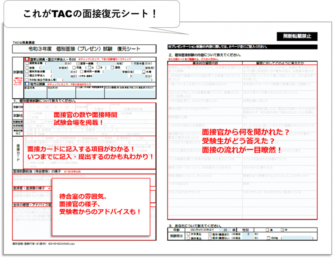Select the 国立大学法人 checkbox
The image size is (333, 258).
(27, 75)
